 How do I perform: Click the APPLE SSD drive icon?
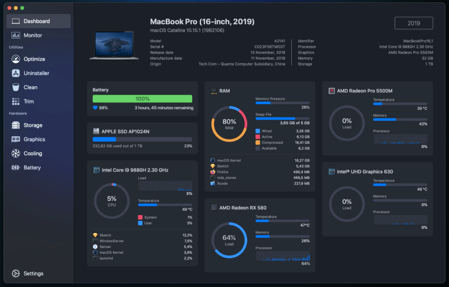pos(96,131)
